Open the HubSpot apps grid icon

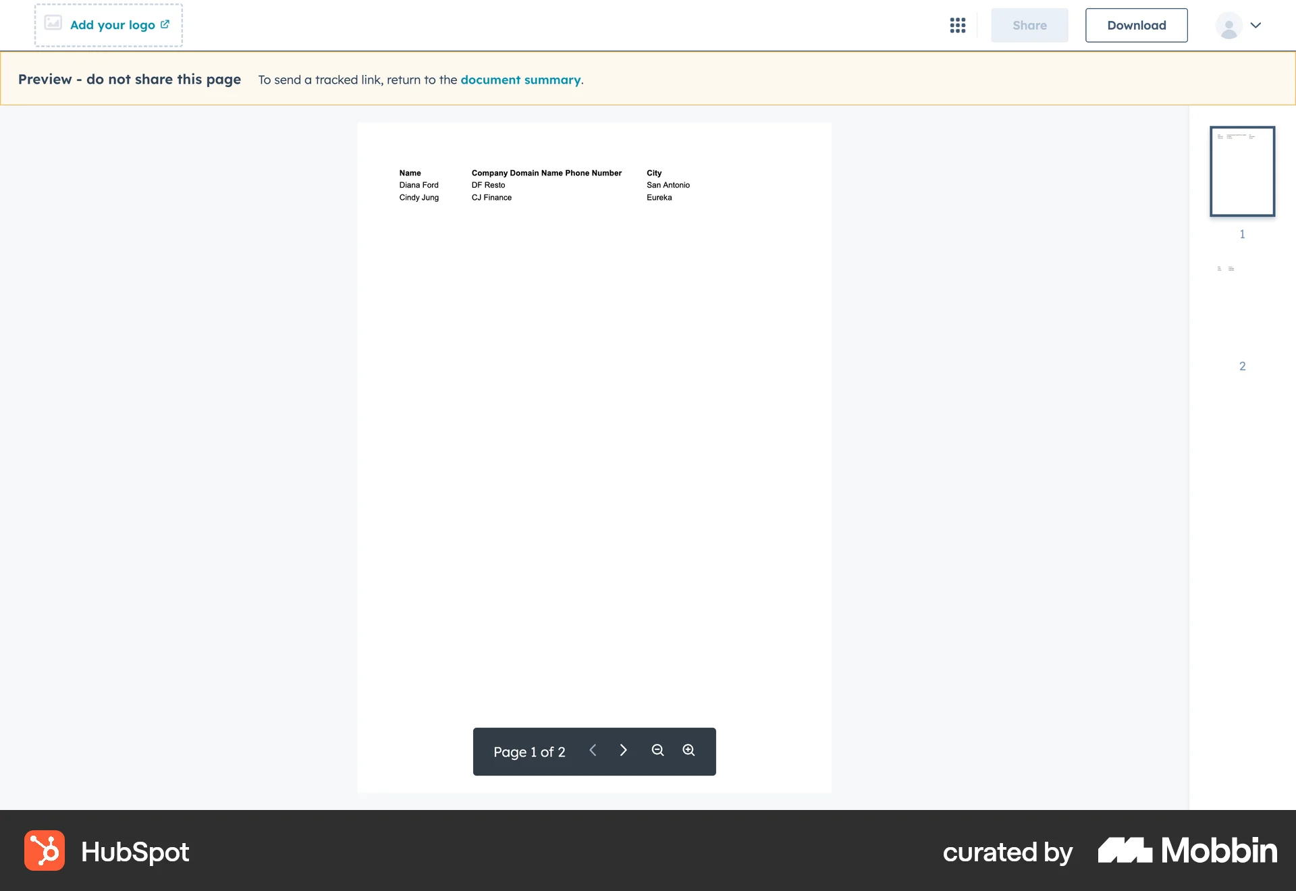click(958, 25)
